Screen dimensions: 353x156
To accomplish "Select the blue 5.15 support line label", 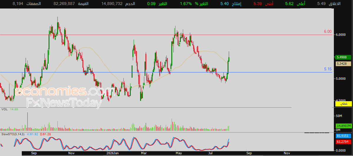I will [328, 69].
